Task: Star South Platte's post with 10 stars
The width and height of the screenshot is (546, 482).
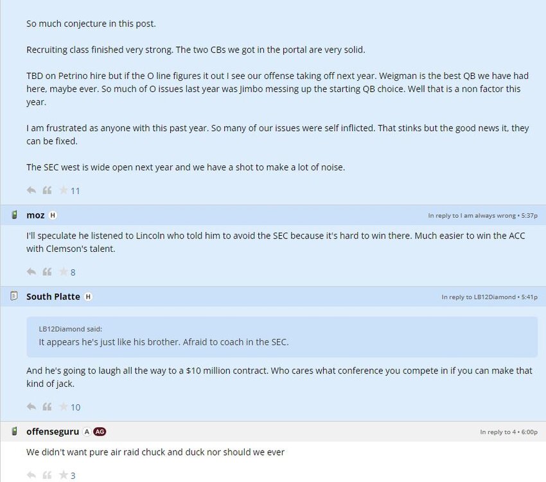Action: (64, 407)
